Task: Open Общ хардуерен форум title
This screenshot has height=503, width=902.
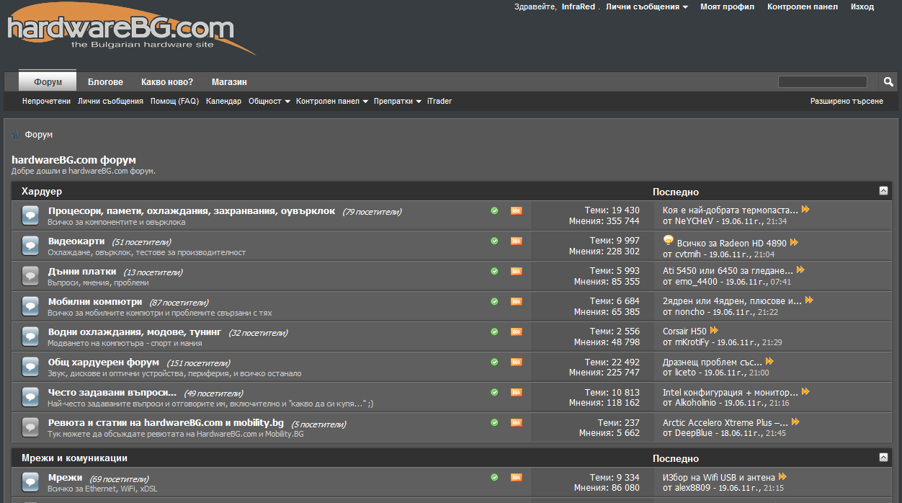Action: [104, 362]
